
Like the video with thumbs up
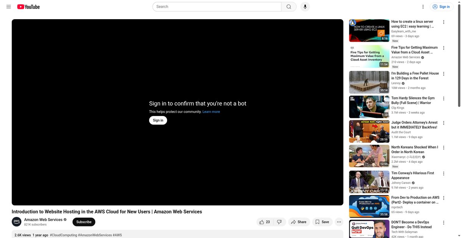265,222
